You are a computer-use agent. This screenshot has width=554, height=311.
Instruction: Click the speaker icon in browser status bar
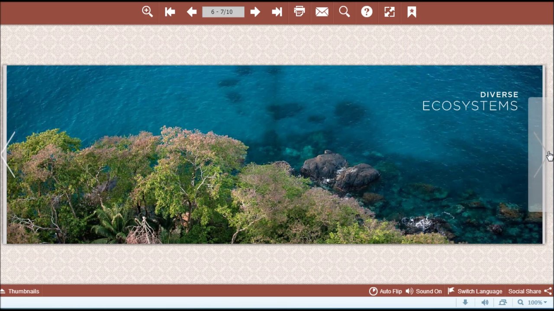pos(485,302)
